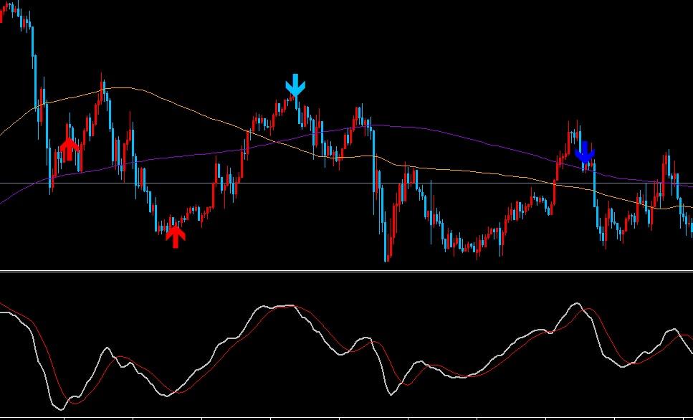Select the red up arrow below the lowest candles

(x=176, y=237)
